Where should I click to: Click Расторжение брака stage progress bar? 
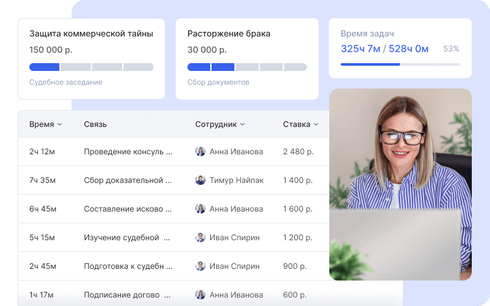click(x=247, y=67)
